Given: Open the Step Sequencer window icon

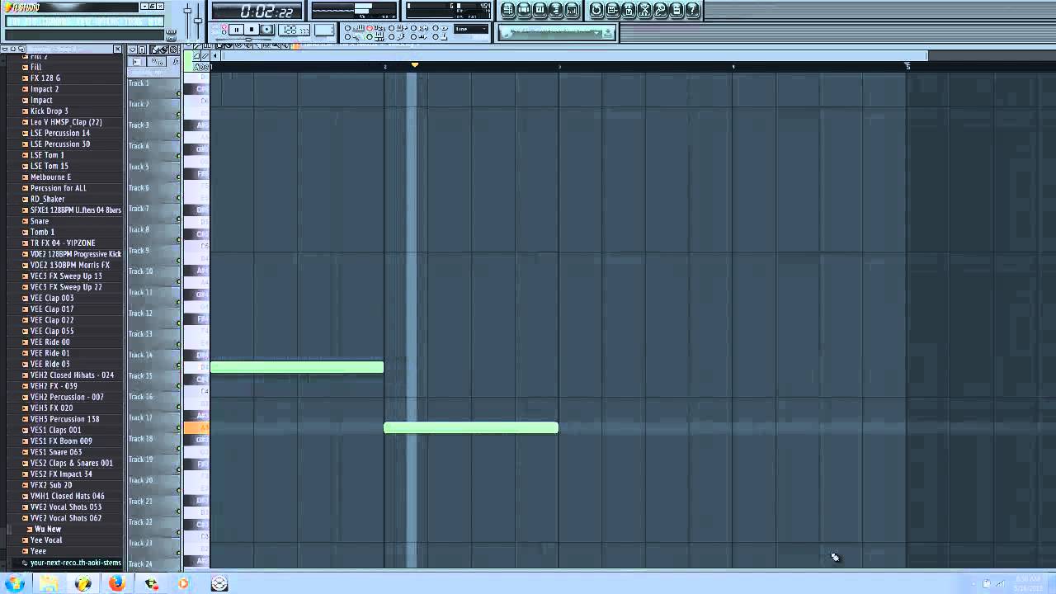Looking at the screenshot, I should coord(525,10).
